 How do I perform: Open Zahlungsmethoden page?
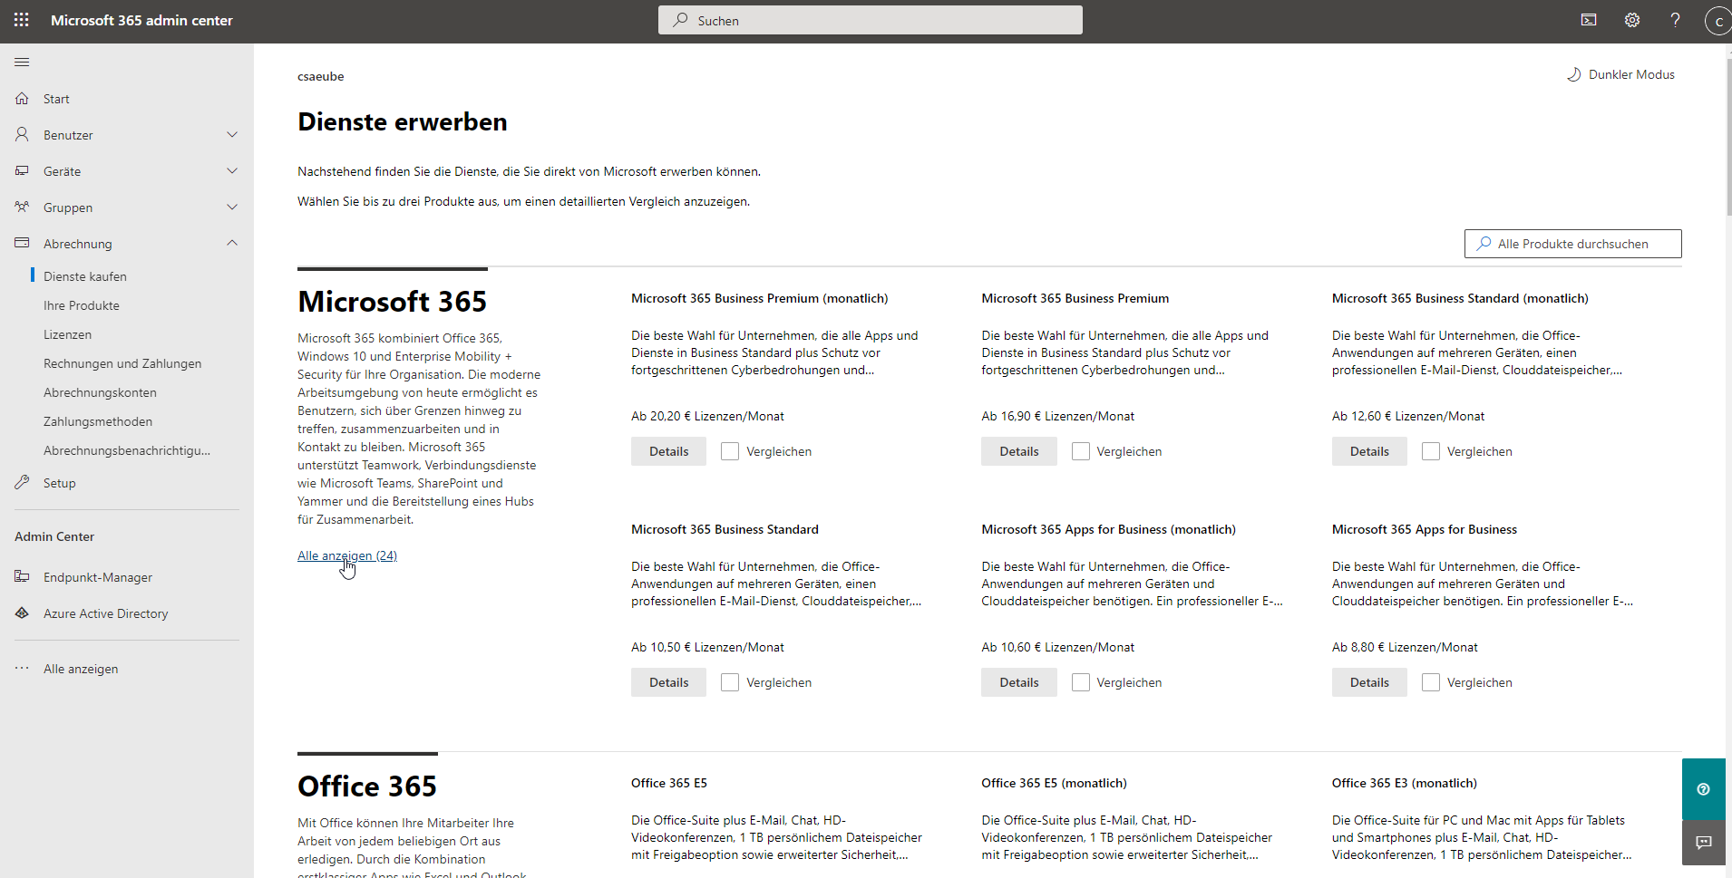(x=98, y=421)
